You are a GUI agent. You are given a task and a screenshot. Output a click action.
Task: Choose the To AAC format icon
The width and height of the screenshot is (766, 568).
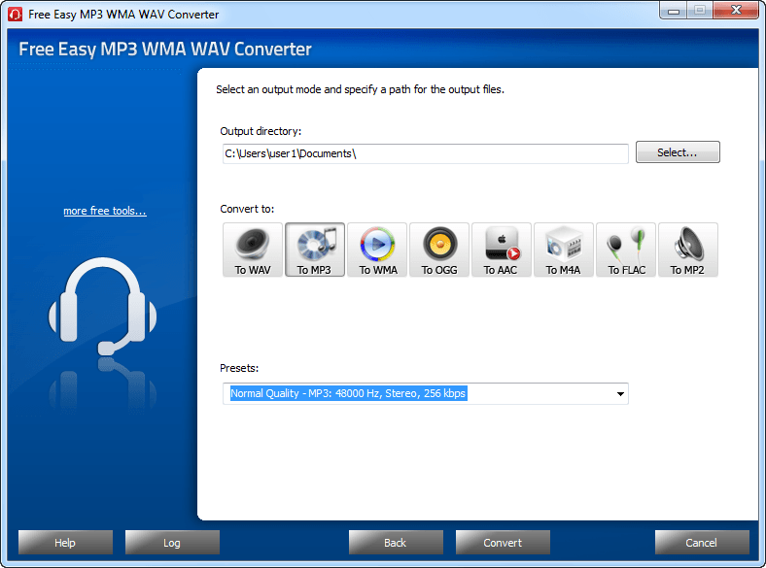coord(502,251)
